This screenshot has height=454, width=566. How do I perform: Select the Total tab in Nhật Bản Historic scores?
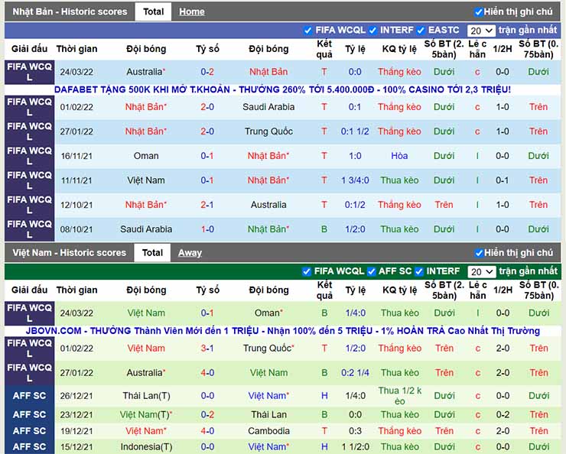(x=153, y=12)
